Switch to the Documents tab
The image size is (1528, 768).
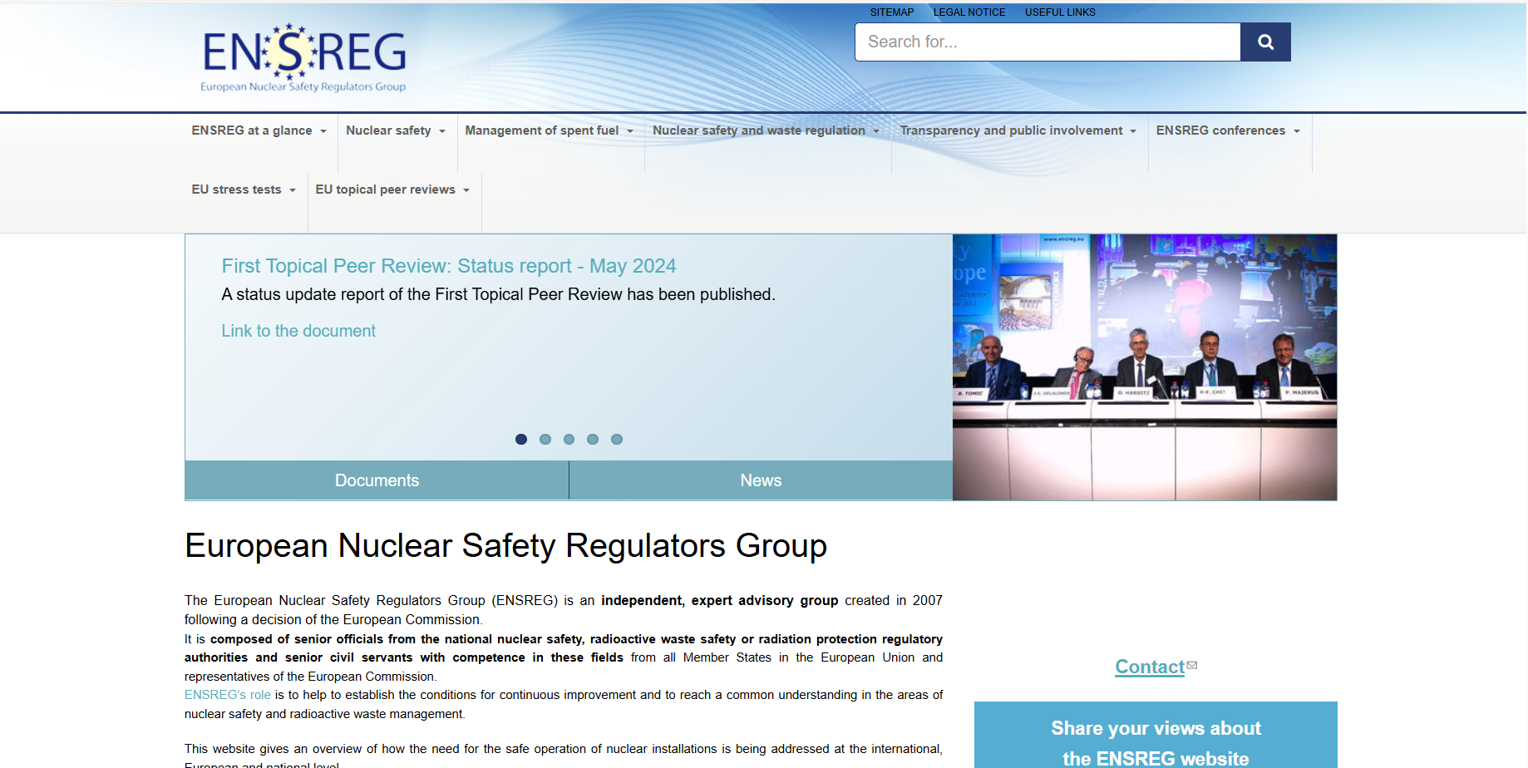click(x=377, y=480)
